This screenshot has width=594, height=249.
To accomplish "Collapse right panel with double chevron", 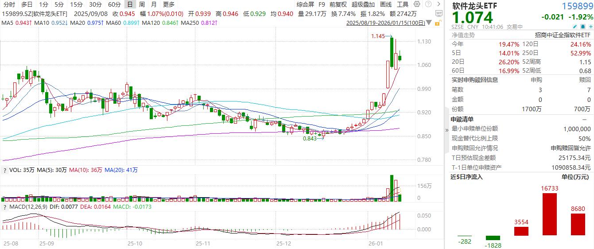I will [446, 130].
